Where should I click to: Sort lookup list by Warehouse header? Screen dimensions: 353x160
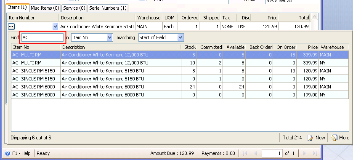point(333,47)
